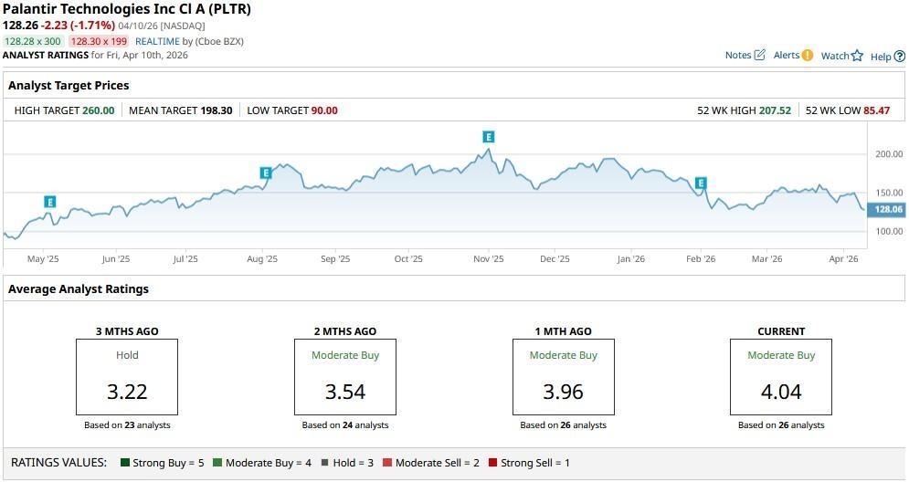Click the Watch star icon
The width and height of the screenshot is (909, 482).
click(858, 56)
